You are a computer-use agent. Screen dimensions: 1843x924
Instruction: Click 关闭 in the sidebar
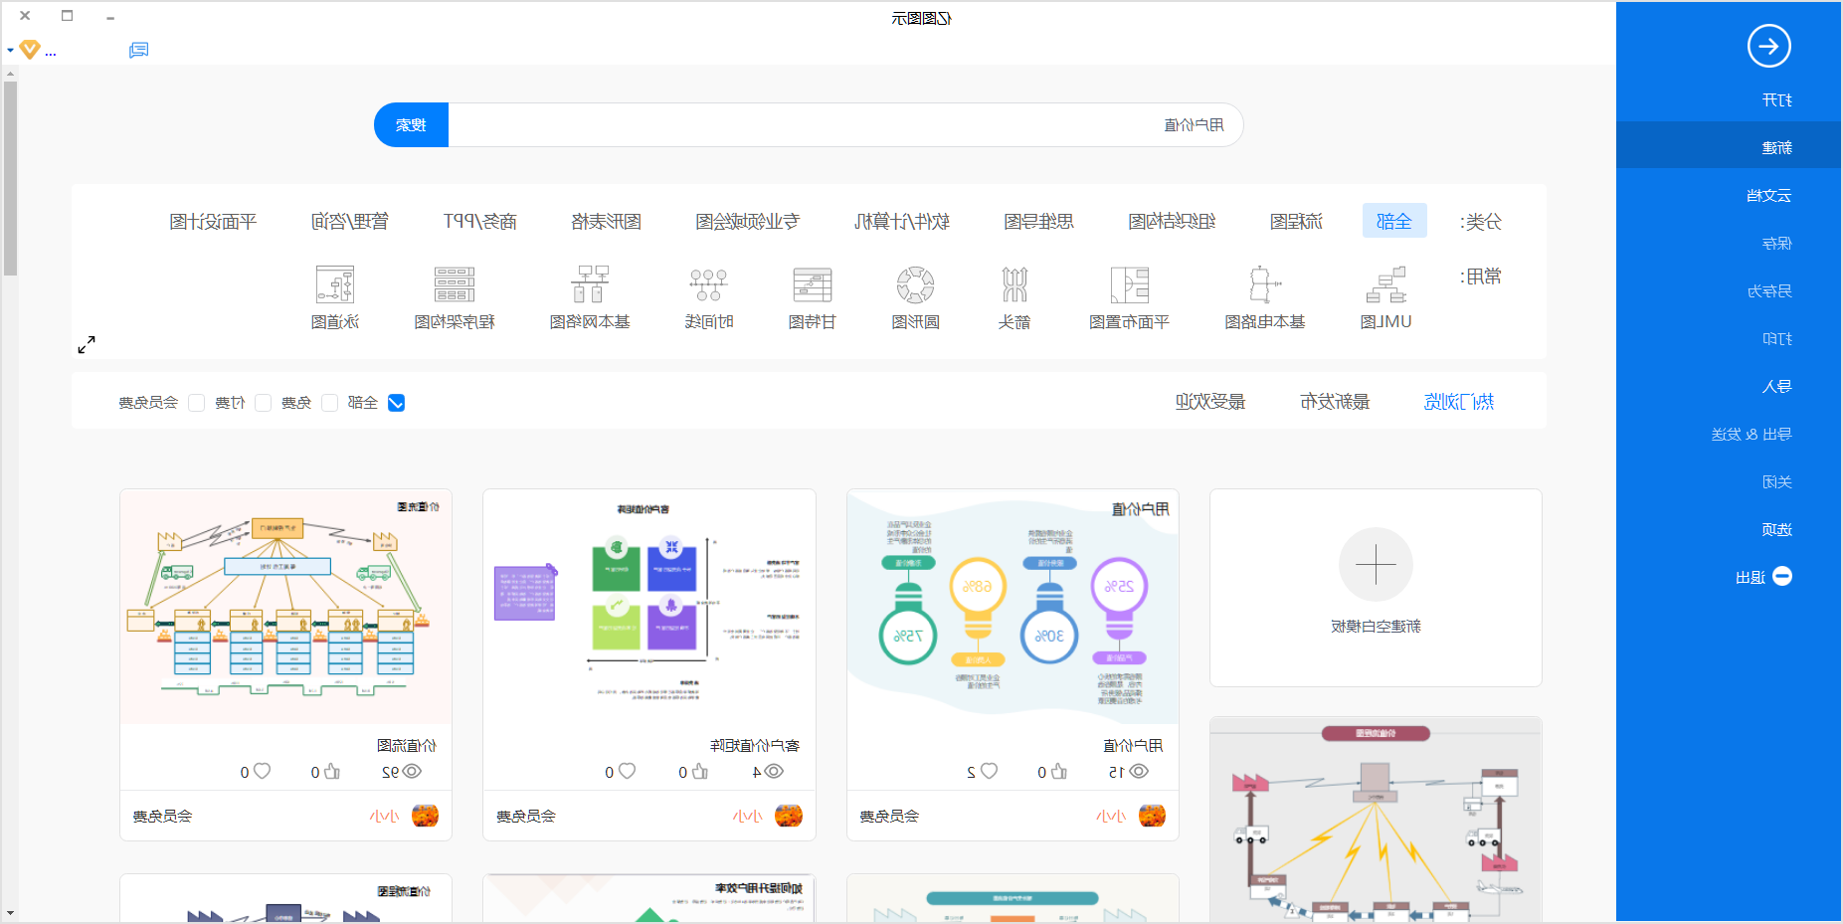pyautogui.click(x=1776, y=481)
